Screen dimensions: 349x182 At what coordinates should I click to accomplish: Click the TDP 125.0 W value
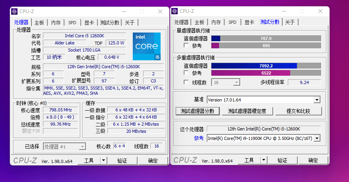[x=116, y=43]
